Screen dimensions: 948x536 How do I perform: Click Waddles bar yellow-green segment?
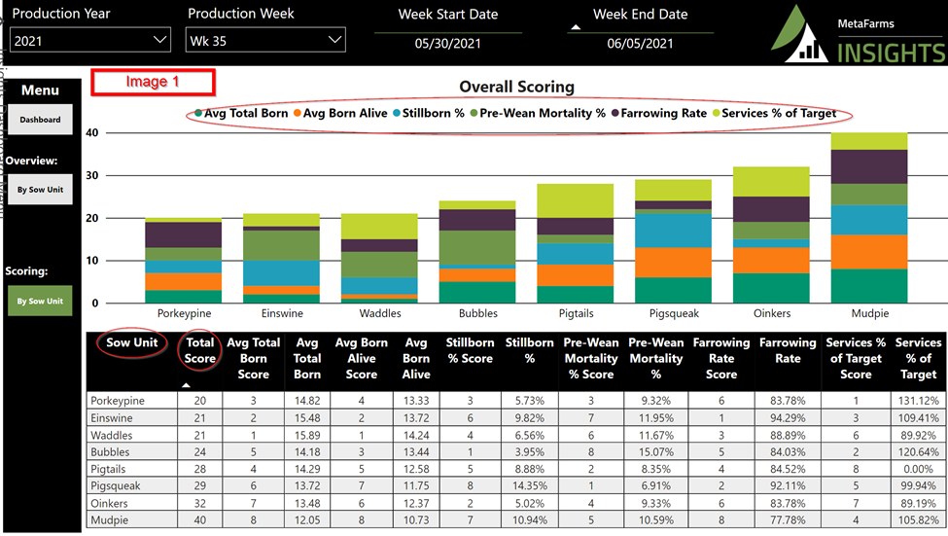tap(379, 227)
